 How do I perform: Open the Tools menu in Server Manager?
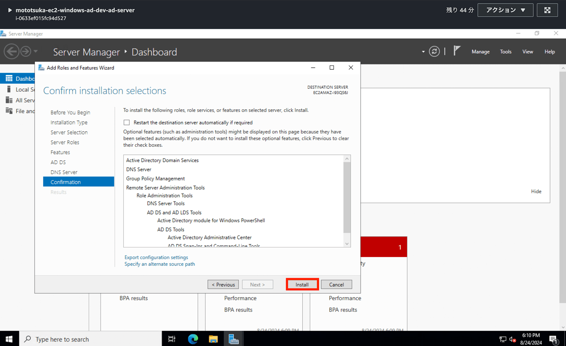505,52
